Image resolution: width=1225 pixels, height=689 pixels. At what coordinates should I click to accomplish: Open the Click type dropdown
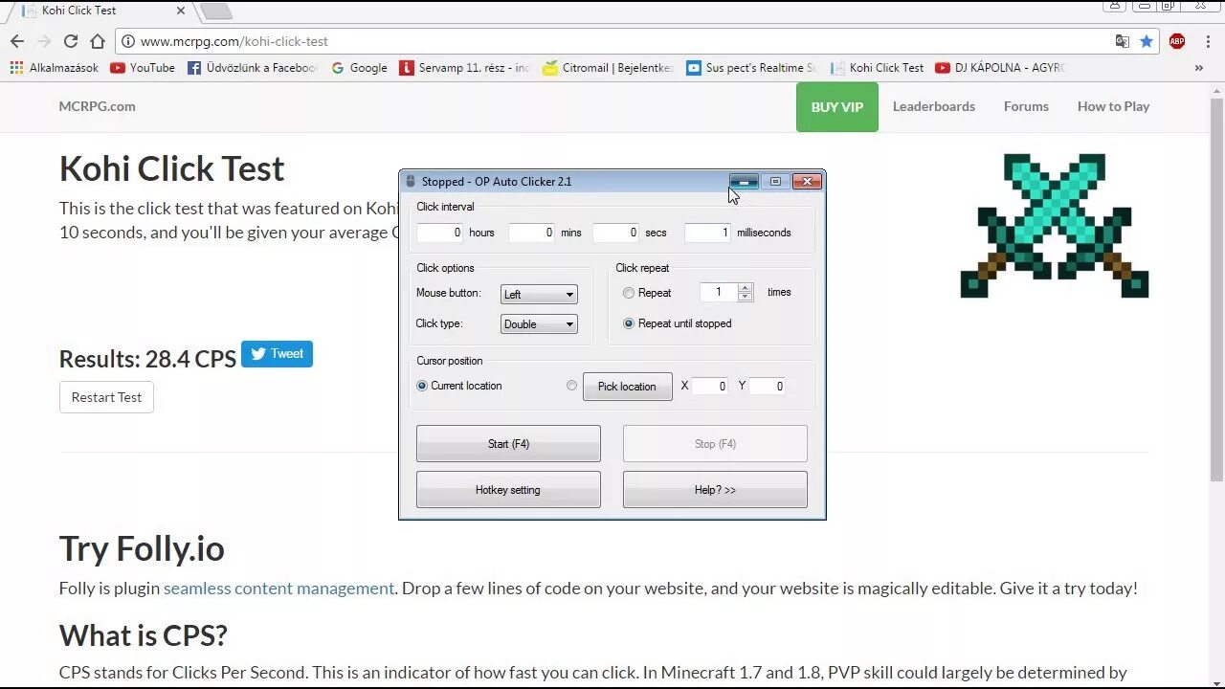[x=539, y=324]
